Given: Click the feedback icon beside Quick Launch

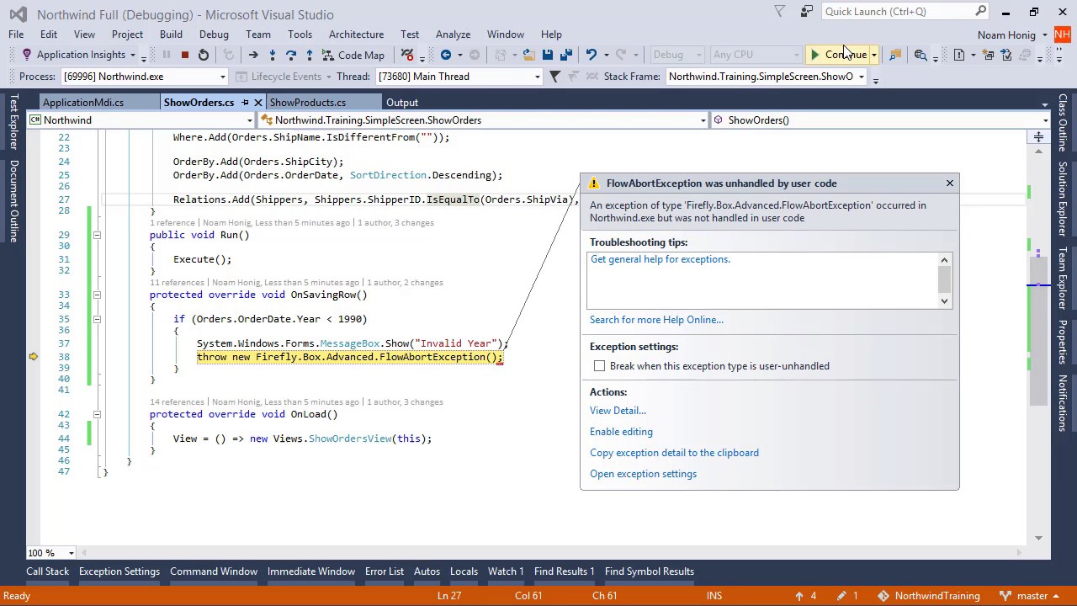Looking at the screenshot, I should [x=806, y=11].
